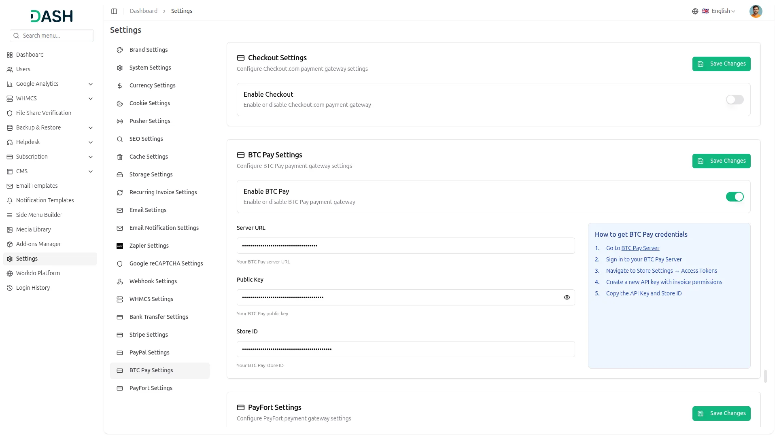The image size is (777, 437).
Task: Save Changes for PayFort Settings
Action: click(x=721, y=414)
